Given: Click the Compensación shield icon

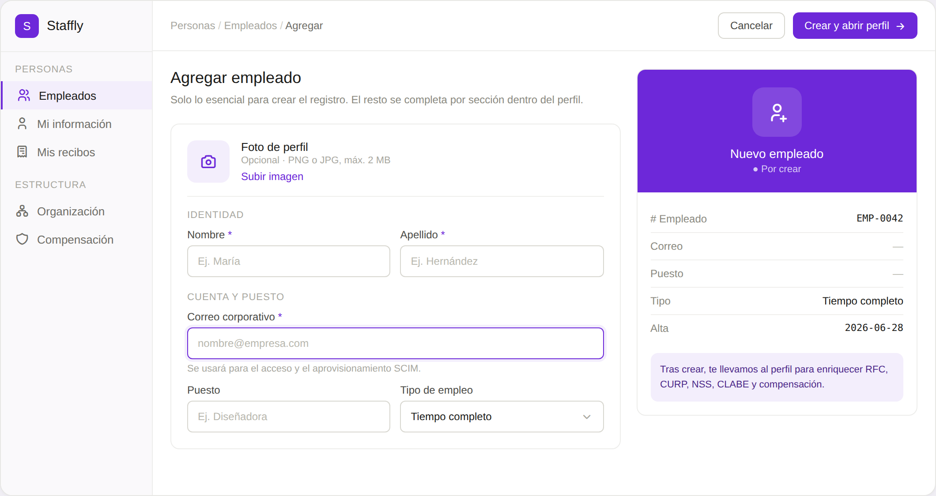Looking at the screenshot, I should (22, 239).
